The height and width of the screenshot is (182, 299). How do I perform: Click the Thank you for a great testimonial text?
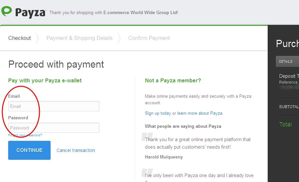pyautogui.click(x=198, y=143)
